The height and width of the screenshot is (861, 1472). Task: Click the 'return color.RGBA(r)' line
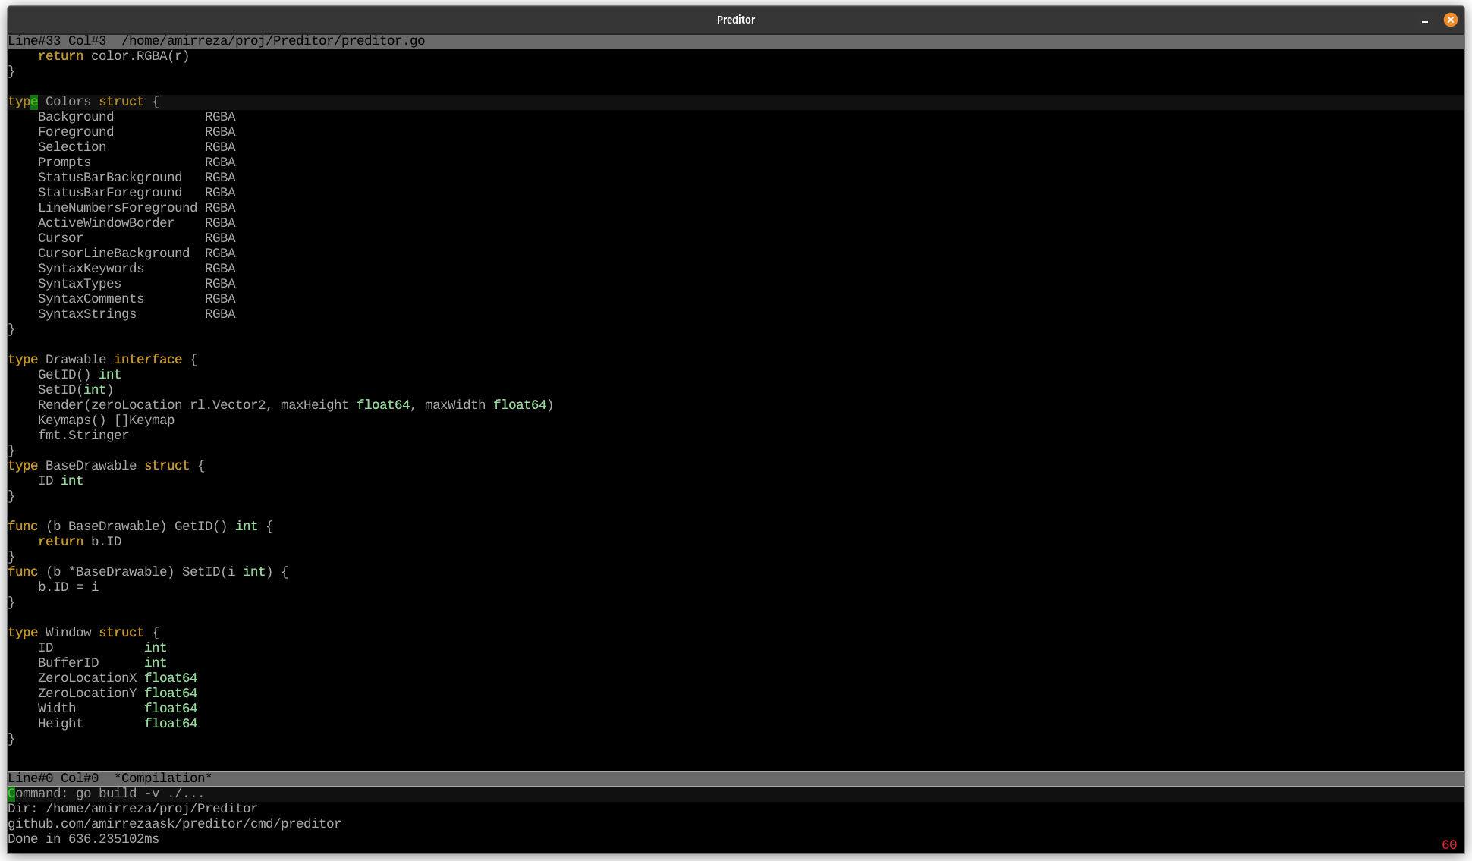click(114, 56)
